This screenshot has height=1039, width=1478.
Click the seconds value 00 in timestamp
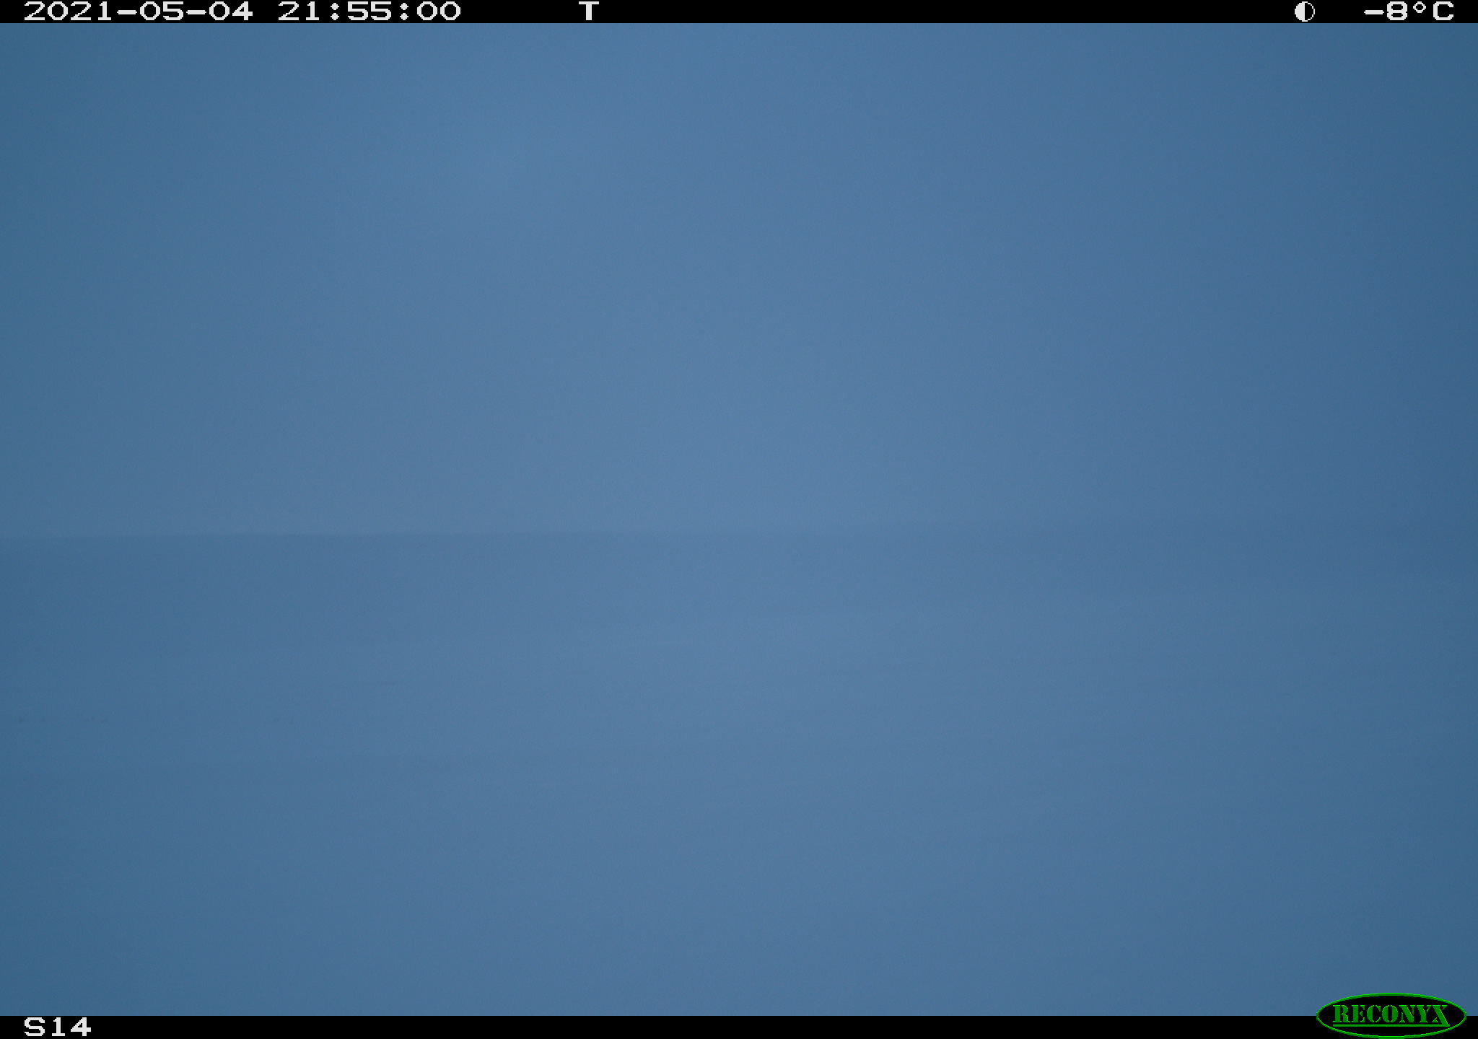(438, 12)
